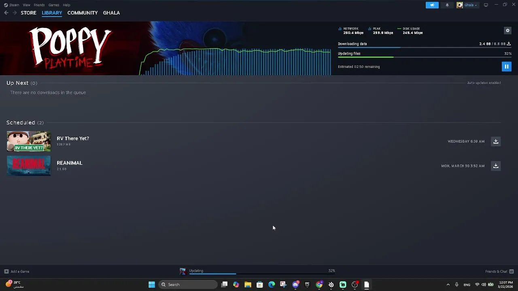The width and height of the screenshot is (518, 291).
Task: Click the Poppy Playtime banner logo
Action: coord(70,48)
